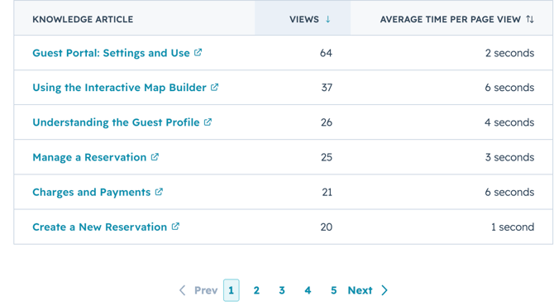Open the Create a New Reservation article
The height and width of the screenshot is (306, 554).
pyautogui.click(x=99, y=227)
